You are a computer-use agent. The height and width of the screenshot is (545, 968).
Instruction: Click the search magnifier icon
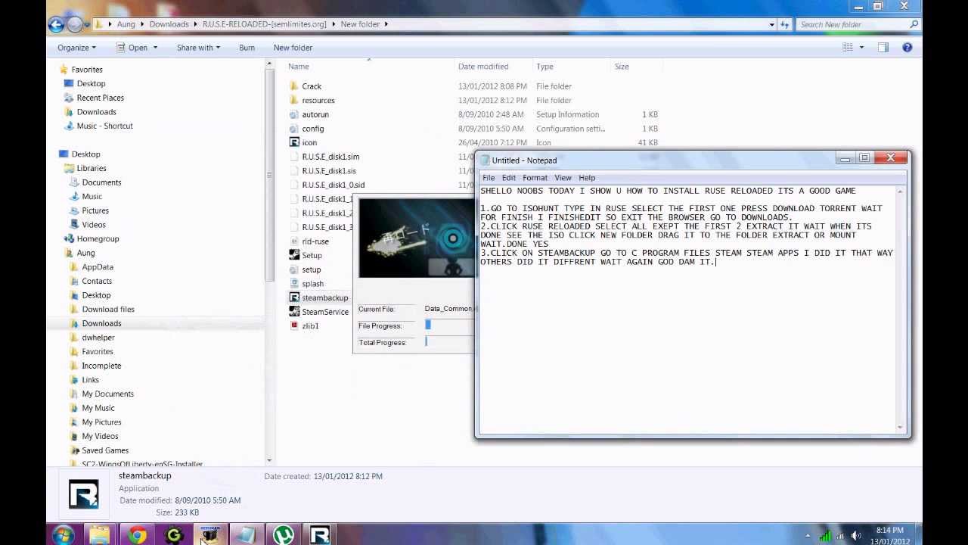914,24
